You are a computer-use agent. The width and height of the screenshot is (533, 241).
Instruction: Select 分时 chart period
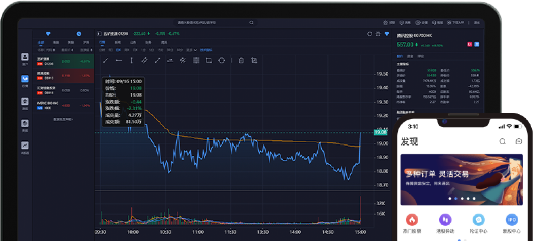pyautogui.click(x=102, y=50)
